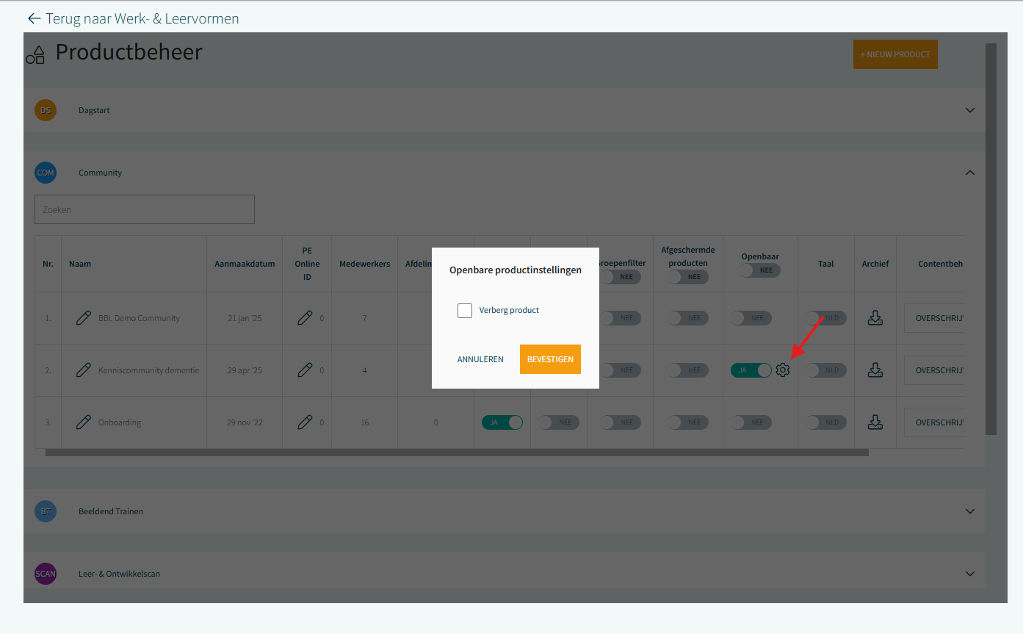
Task: Collapse the Community section
Action: coord(969,173)
